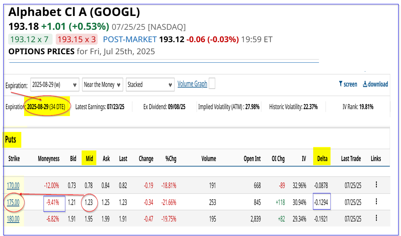
Task: Click the Latest Earnings 07/23/25 text
Action: pos(100,107)
